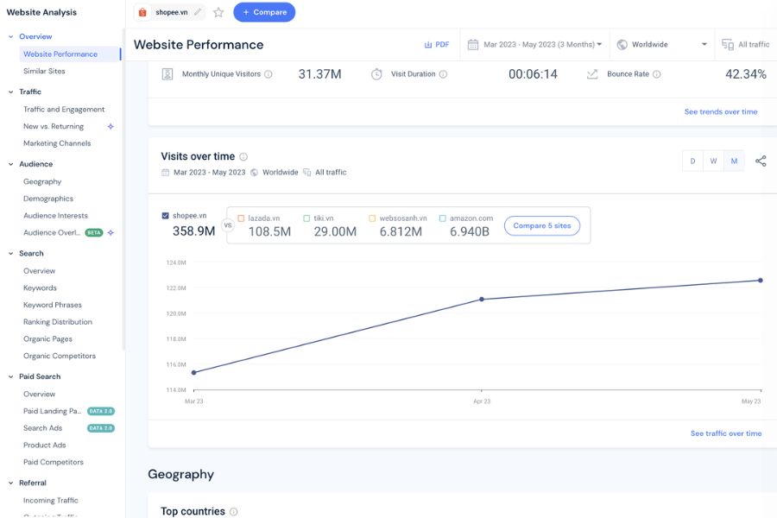
Task: Collapse the Traffic sidebar section
Action: pos(11,92)
